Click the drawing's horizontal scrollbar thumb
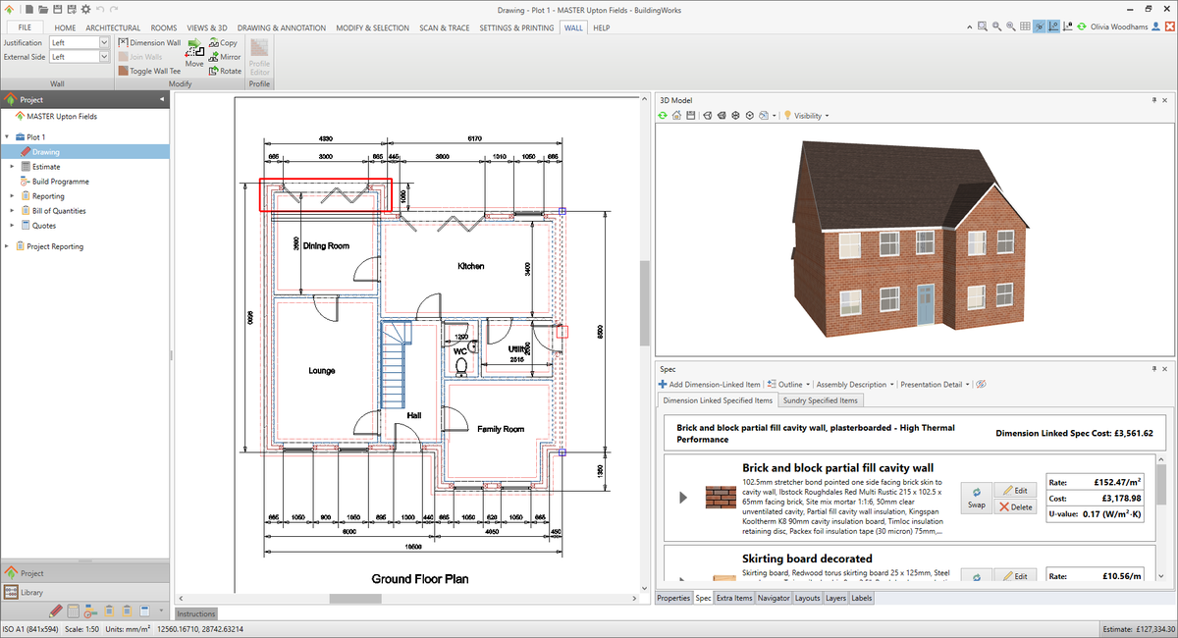 pyautogui.click(x=354, y=599)
